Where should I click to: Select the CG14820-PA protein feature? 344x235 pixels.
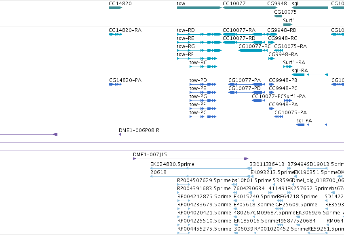(115, 84)
